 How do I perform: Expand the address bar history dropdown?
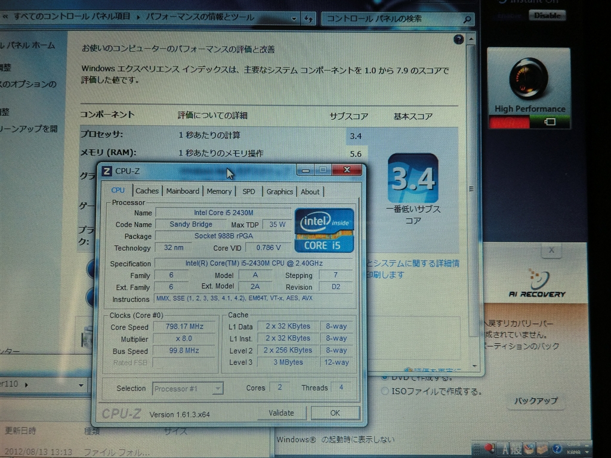point(294,19)
